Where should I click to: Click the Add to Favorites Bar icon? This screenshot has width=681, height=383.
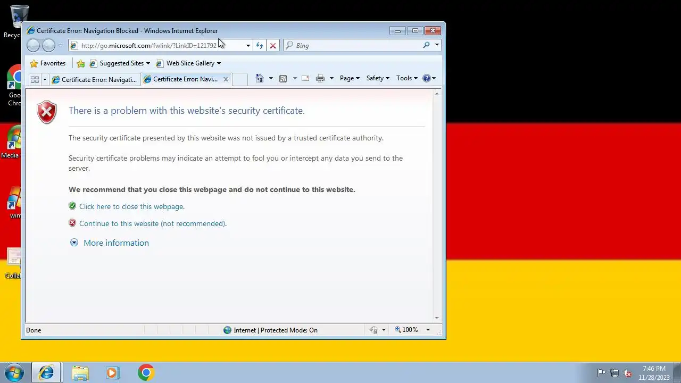tap(81, 63)
